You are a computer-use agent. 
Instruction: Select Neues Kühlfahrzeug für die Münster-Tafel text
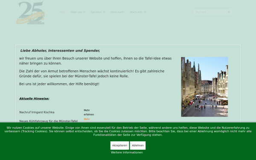click(x=49, y=121)
